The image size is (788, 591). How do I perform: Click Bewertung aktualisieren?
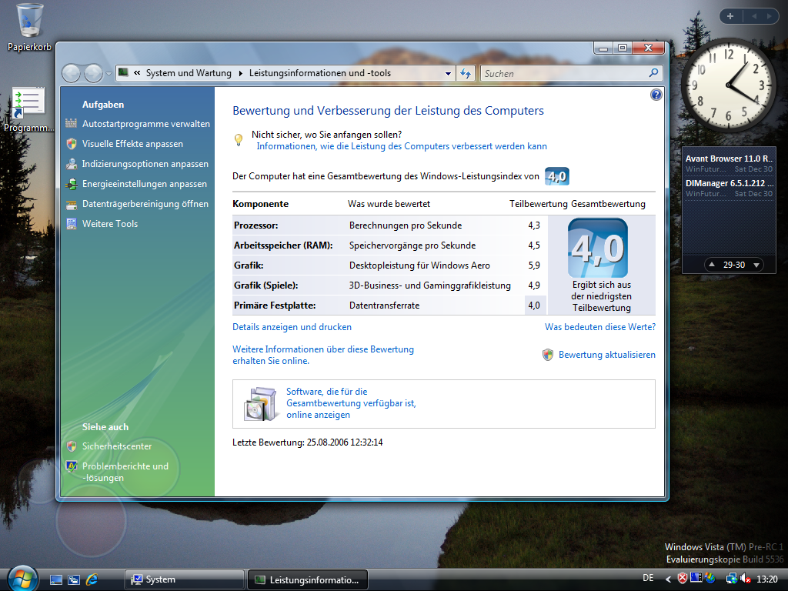coord(607,355)
